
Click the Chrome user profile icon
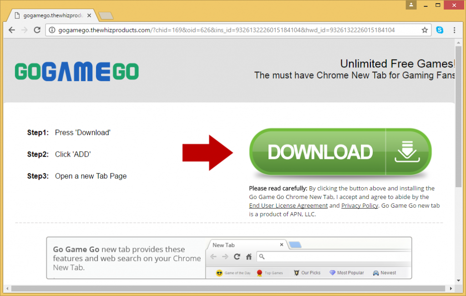pos(411,5)
